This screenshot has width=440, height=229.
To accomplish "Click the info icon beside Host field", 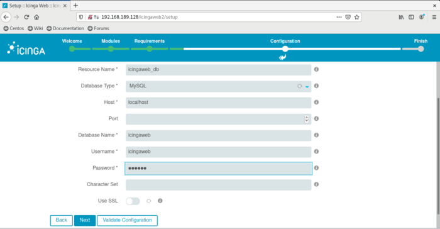I will pyautogui.click(x=316, y=103).
